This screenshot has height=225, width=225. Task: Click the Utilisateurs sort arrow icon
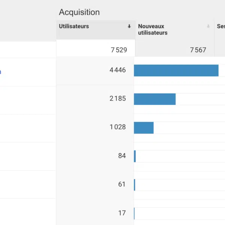tap(129, 26)
